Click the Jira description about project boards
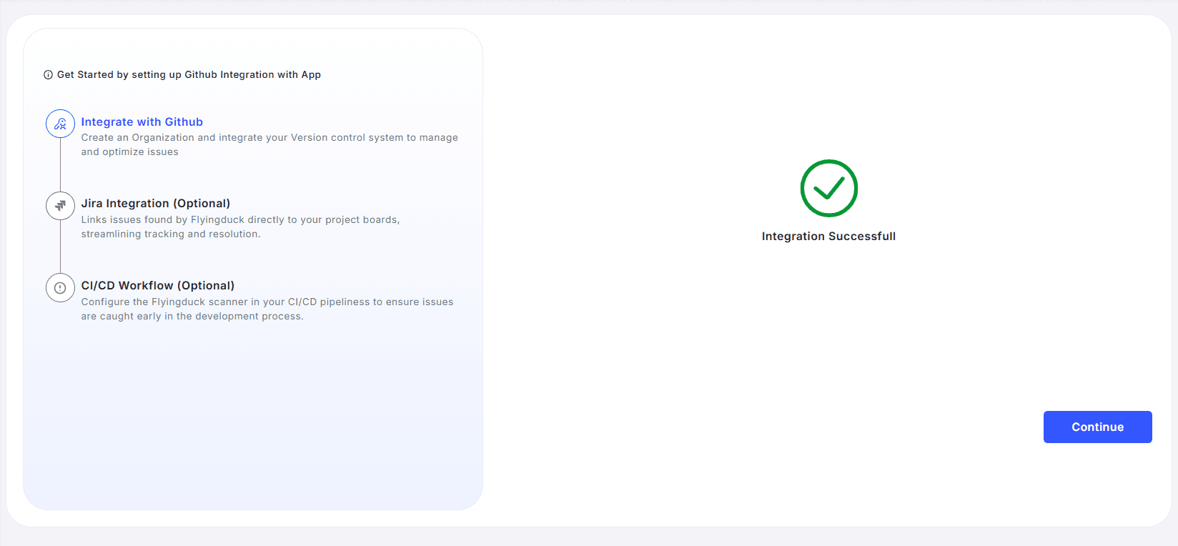 pos(240,220)
